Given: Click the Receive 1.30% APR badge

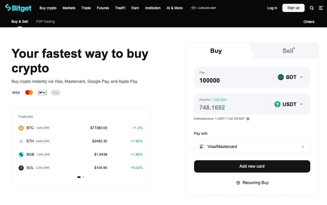Looking at the screenshot, I should [x=219, y=100].
